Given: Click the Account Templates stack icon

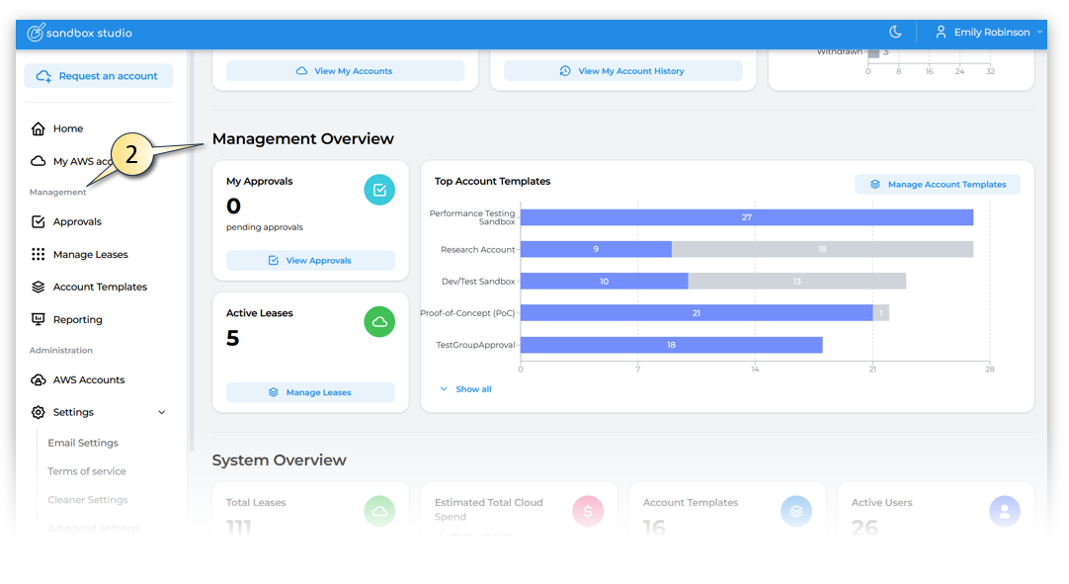Looking at the screenshot, I should [x=39, y=288].
